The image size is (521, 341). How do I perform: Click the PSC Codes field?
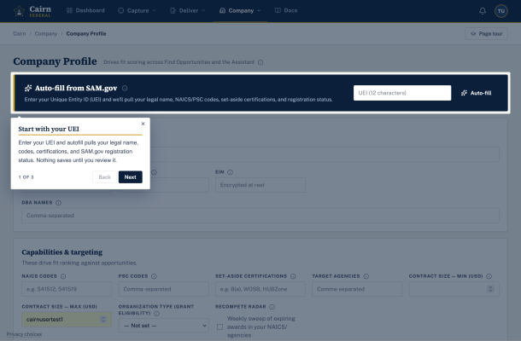[x=163, y=289]
